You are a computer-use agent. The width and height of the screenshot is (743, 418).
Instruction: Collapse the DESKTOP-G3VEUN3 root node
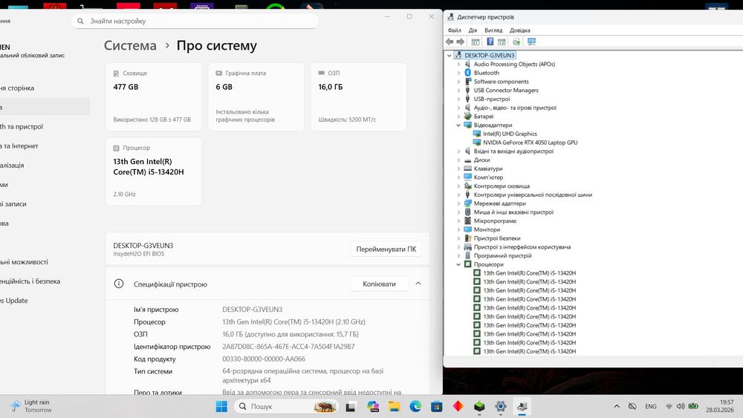450,56
